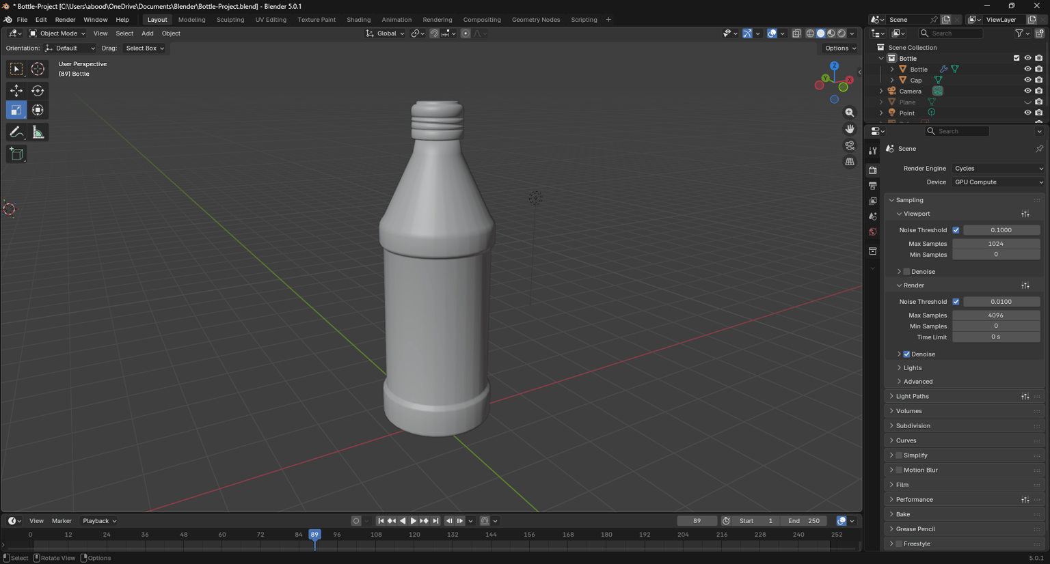Open the Marker menu in timeline
The height and width of the screenshot is (564, 1050).
[62, 521]
